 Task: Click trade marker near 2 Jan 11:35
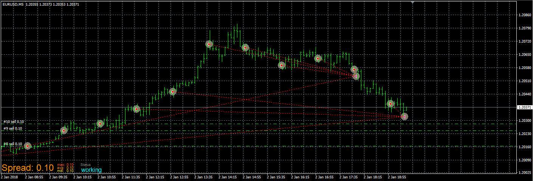[136, 109]
